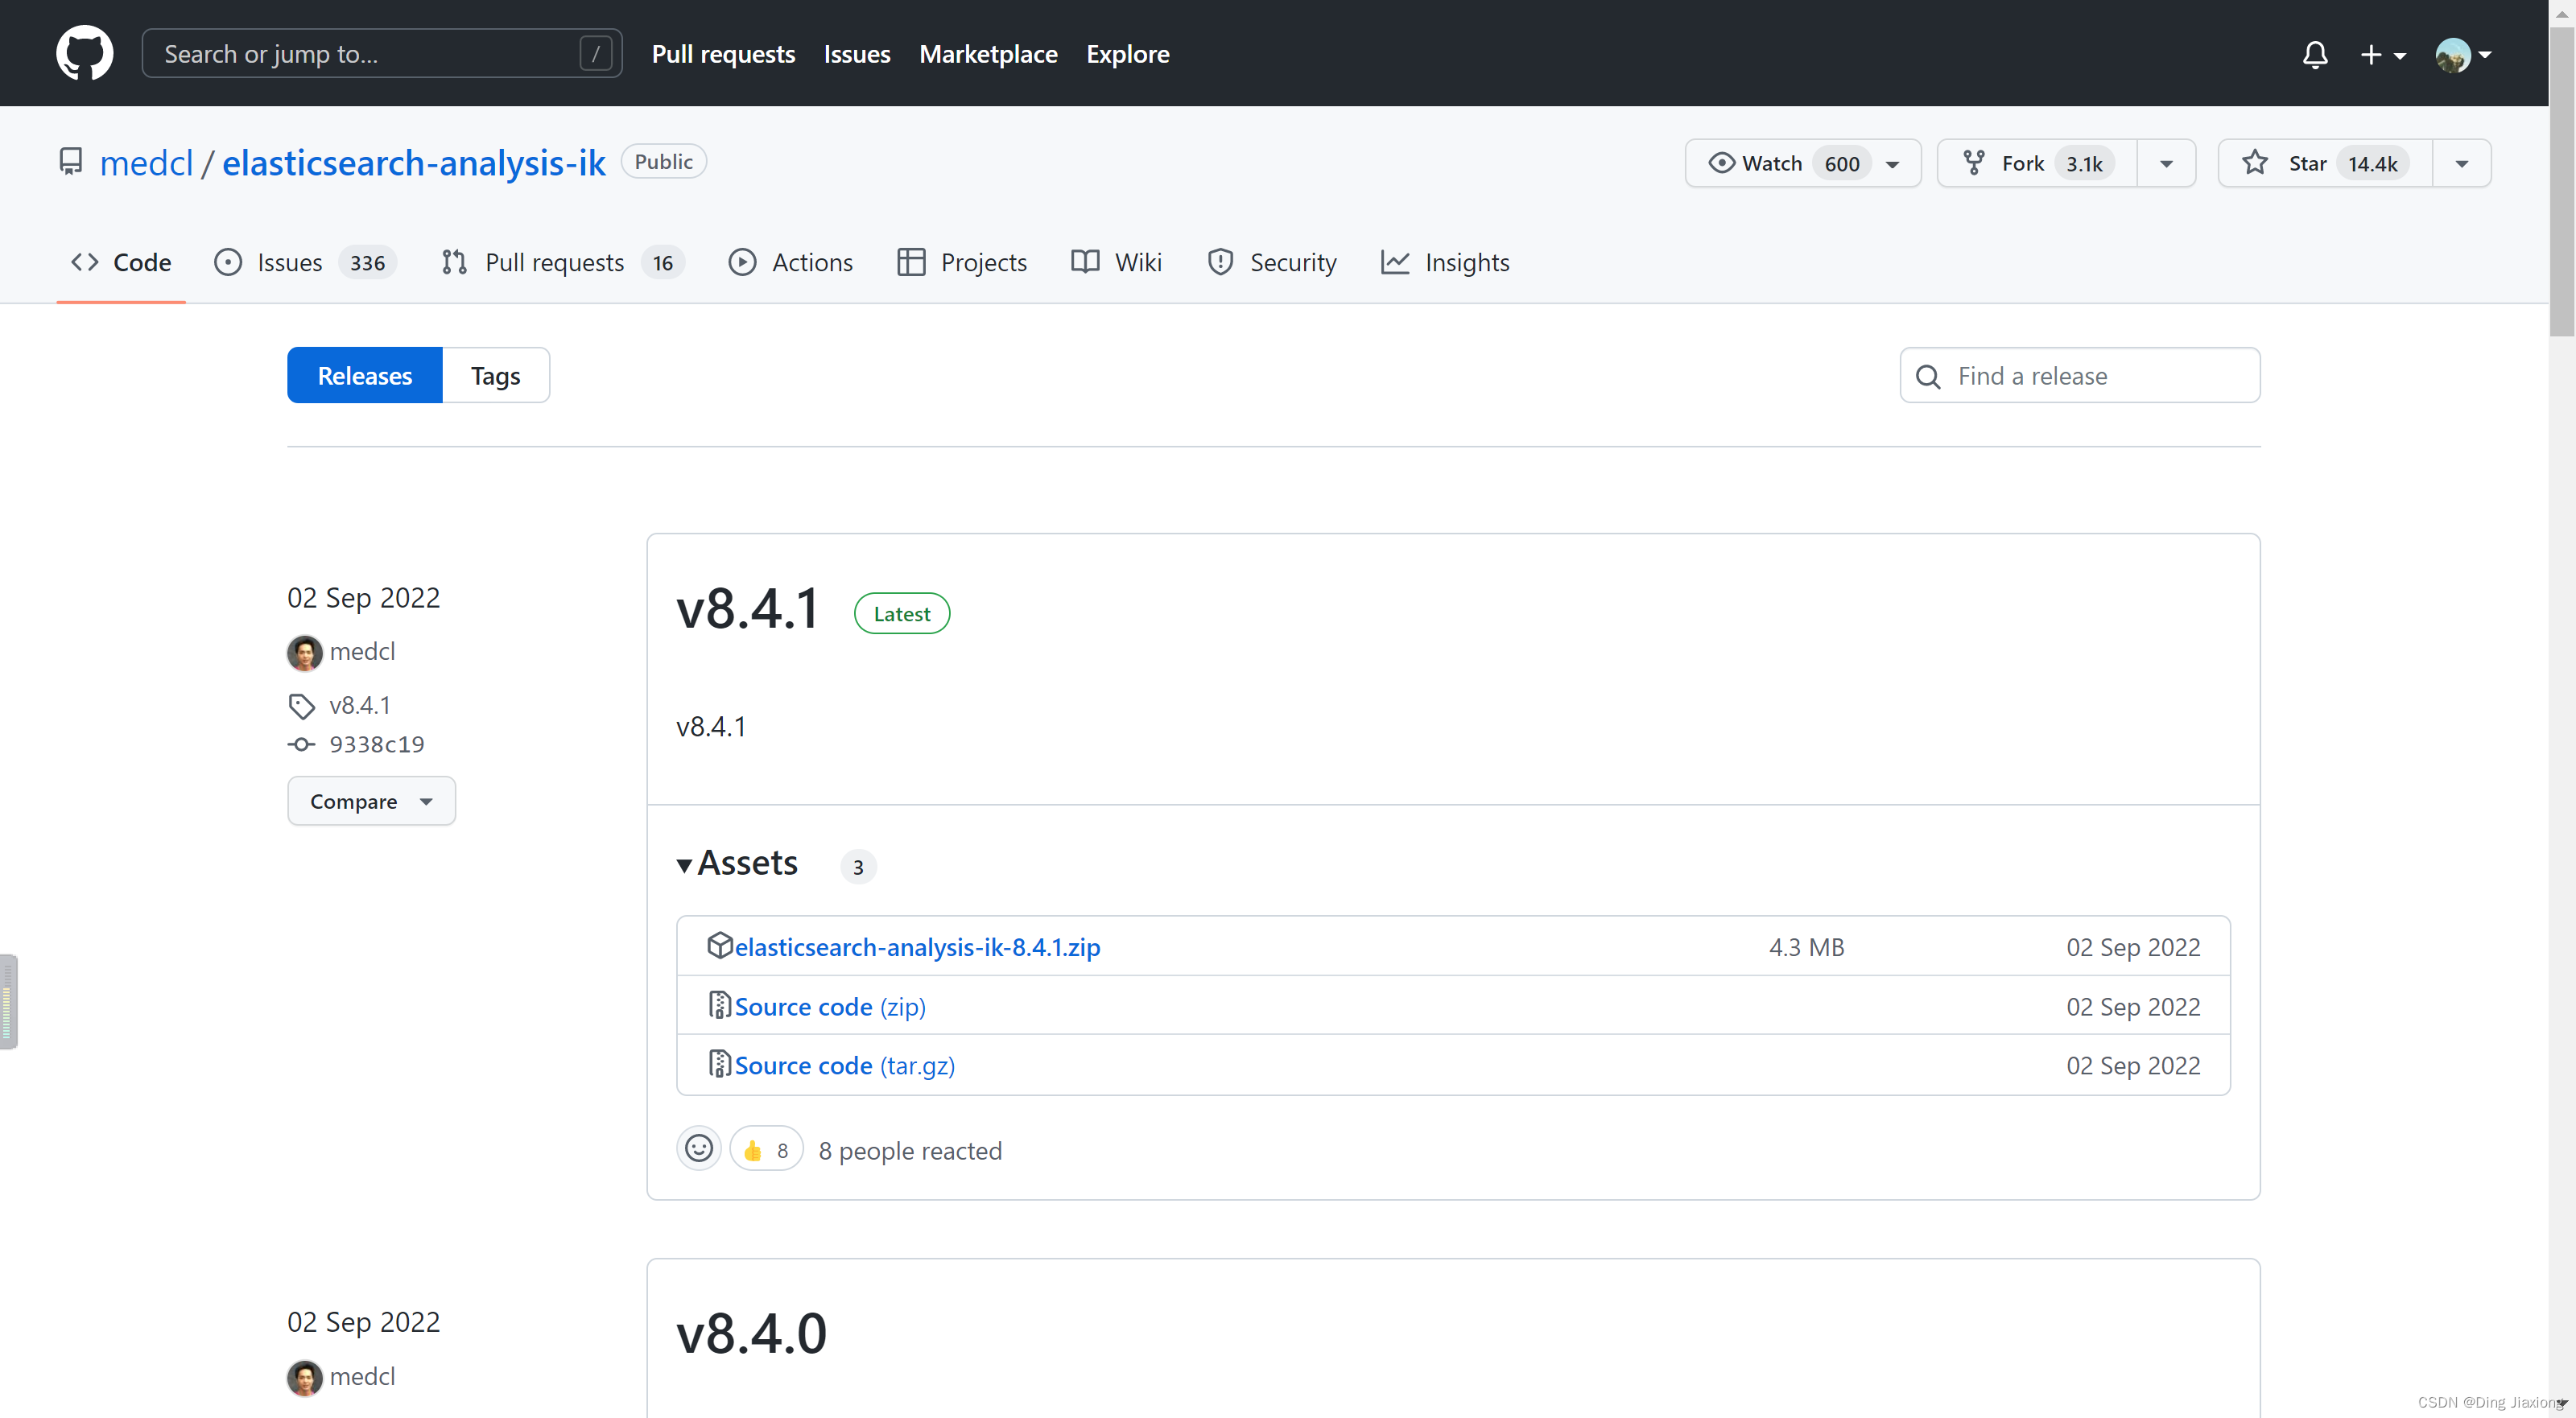2576x1418 pixels.
Task: Switch to the Code tab
Action: (121, 262)
